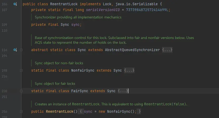
Task: Click the green ReentrantLock link in the constructor doc
Action: point(85,104)
